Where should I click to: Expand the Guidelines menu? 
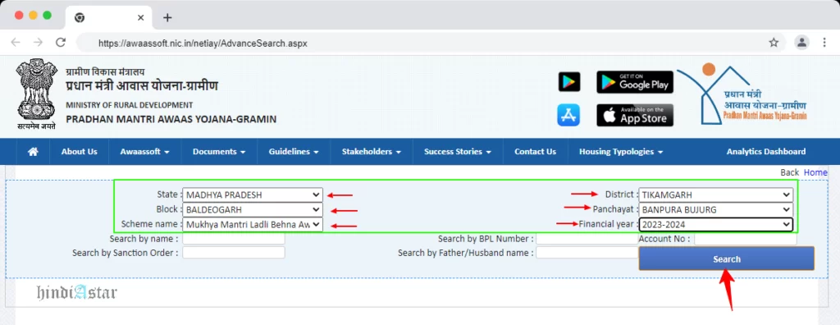click(x=294, y=152)
